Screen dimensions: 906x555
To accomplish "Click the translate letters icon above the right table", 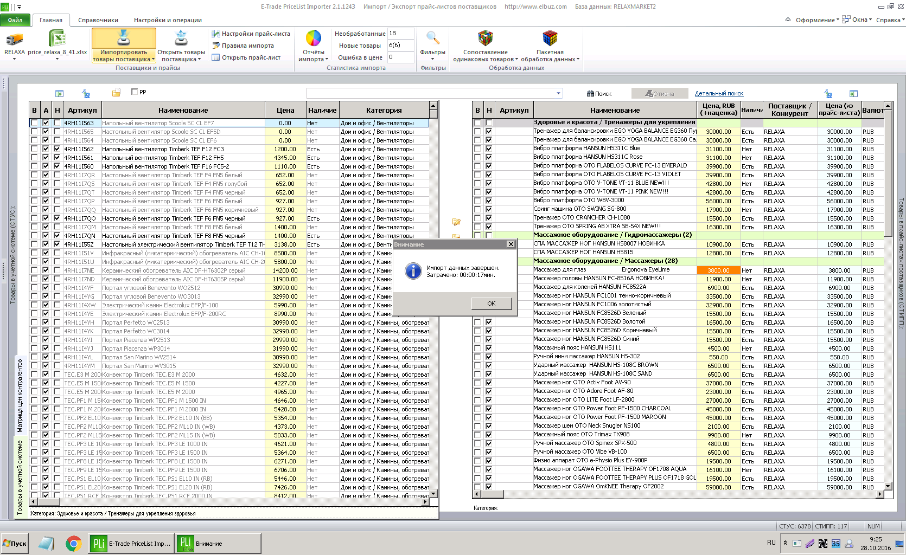I will point(828,94).
